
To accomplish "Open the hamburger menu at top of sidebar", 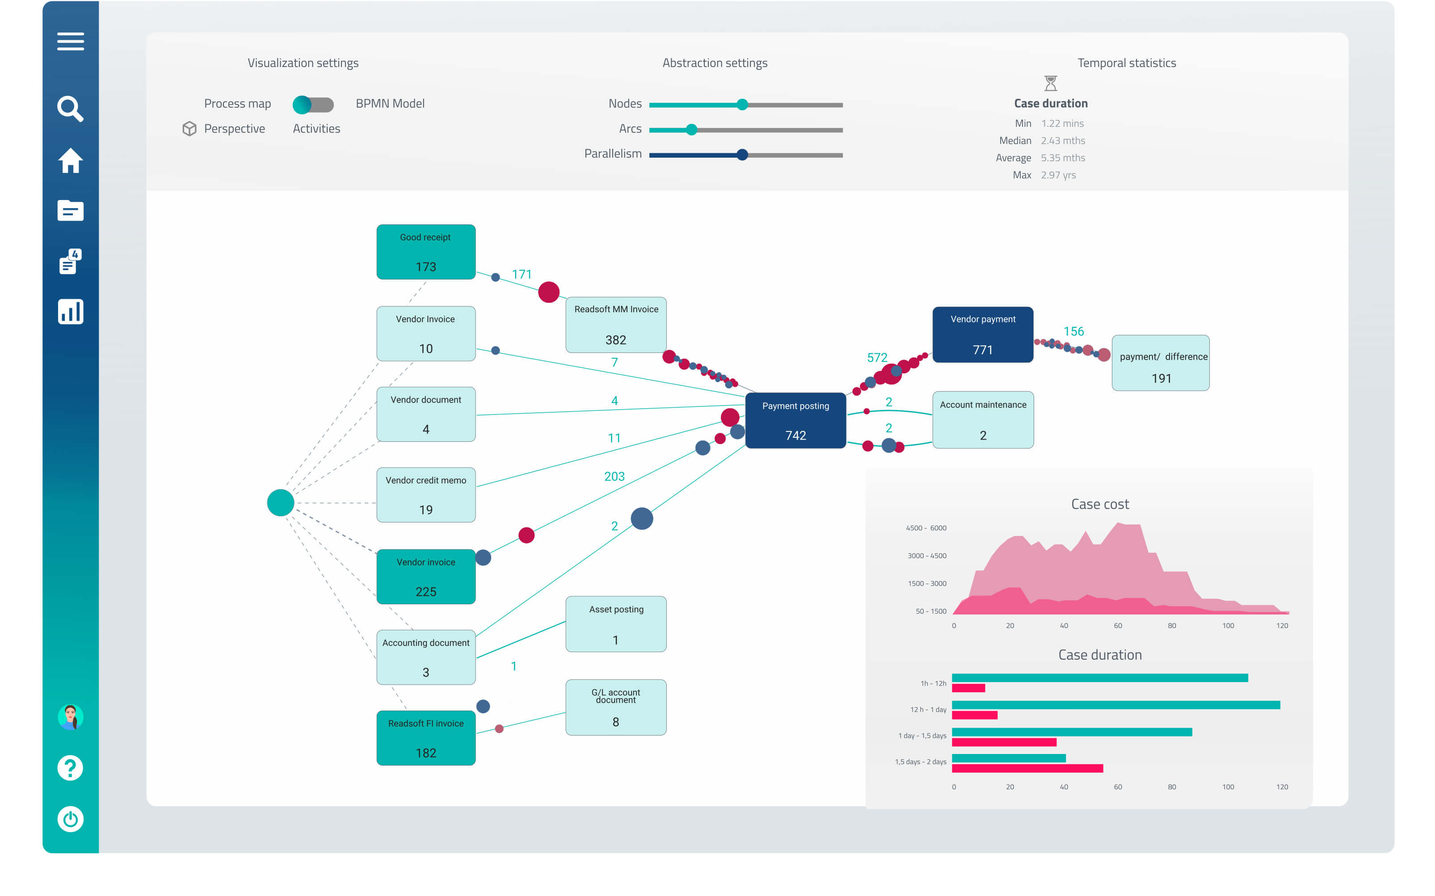I will tap(70, 41).
